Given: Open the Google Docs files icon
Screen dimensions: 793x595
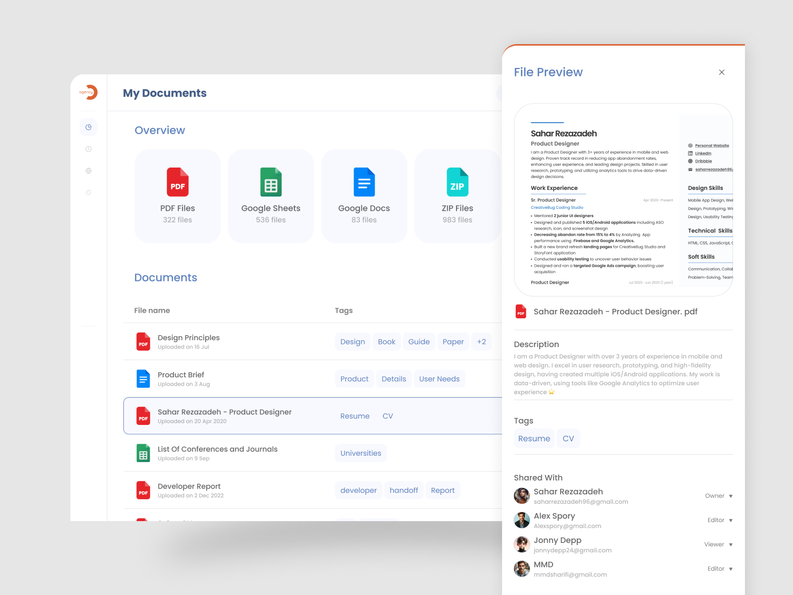Looking at the screenshot, I should coord(364,182).
